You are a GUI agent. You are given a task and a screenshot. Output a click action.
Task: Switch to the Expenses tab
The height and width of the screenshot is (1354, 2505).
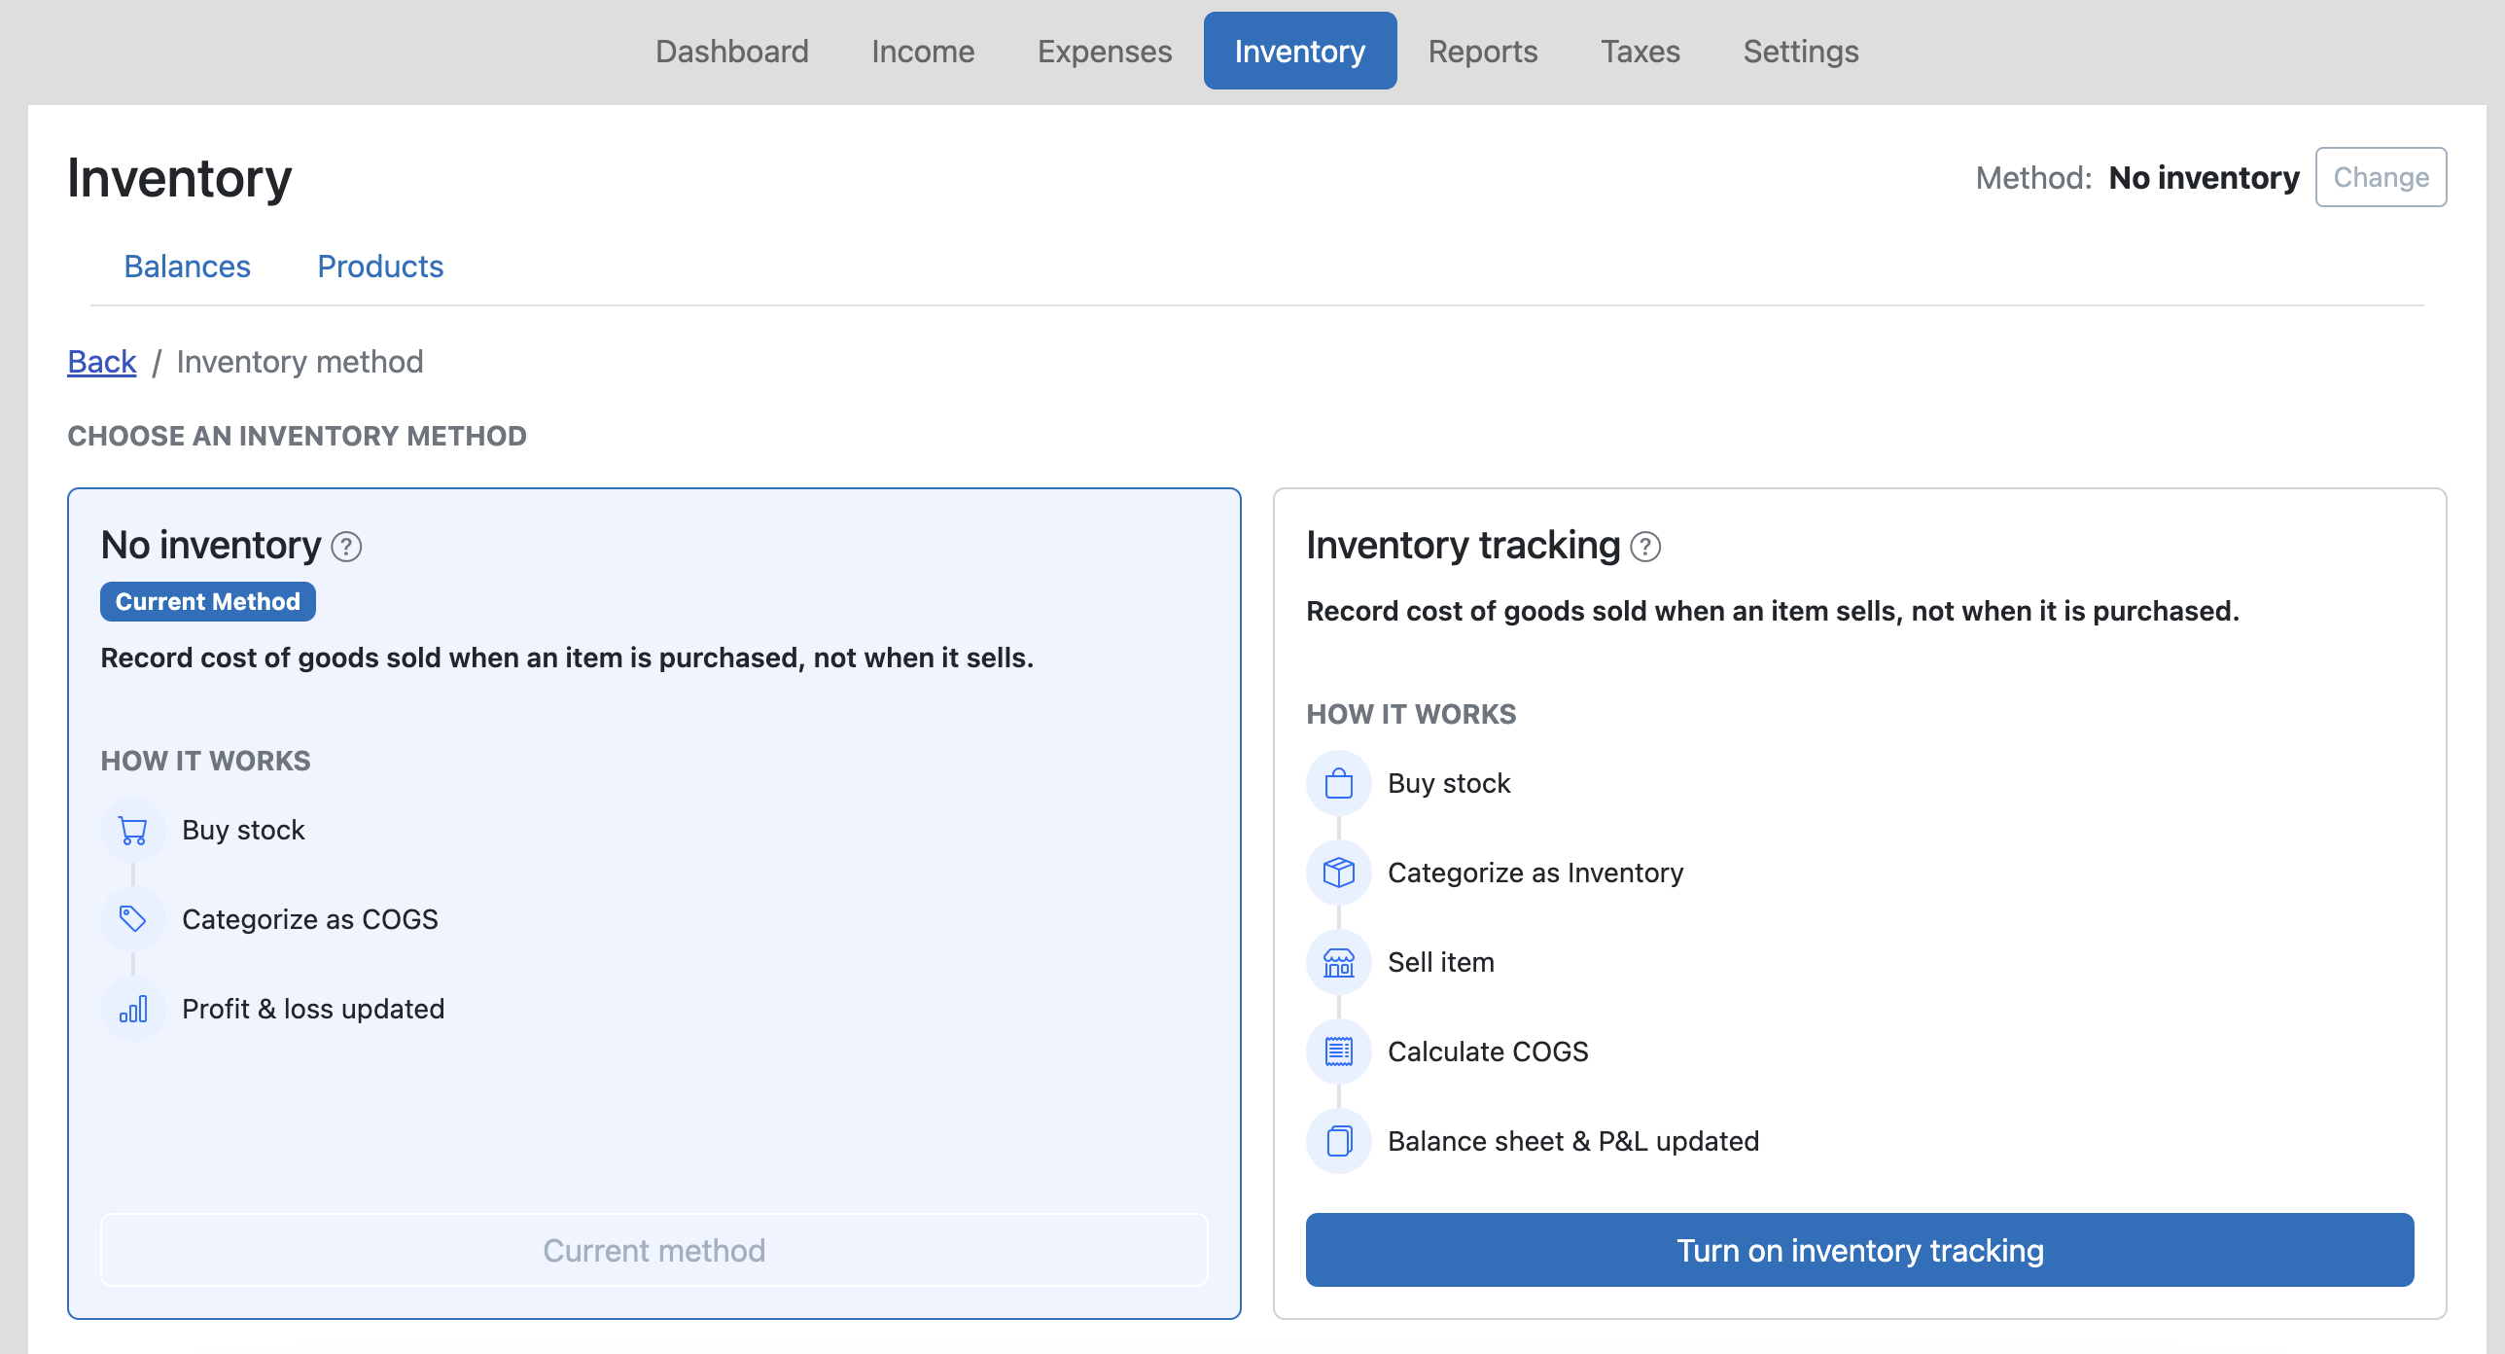1105,51
